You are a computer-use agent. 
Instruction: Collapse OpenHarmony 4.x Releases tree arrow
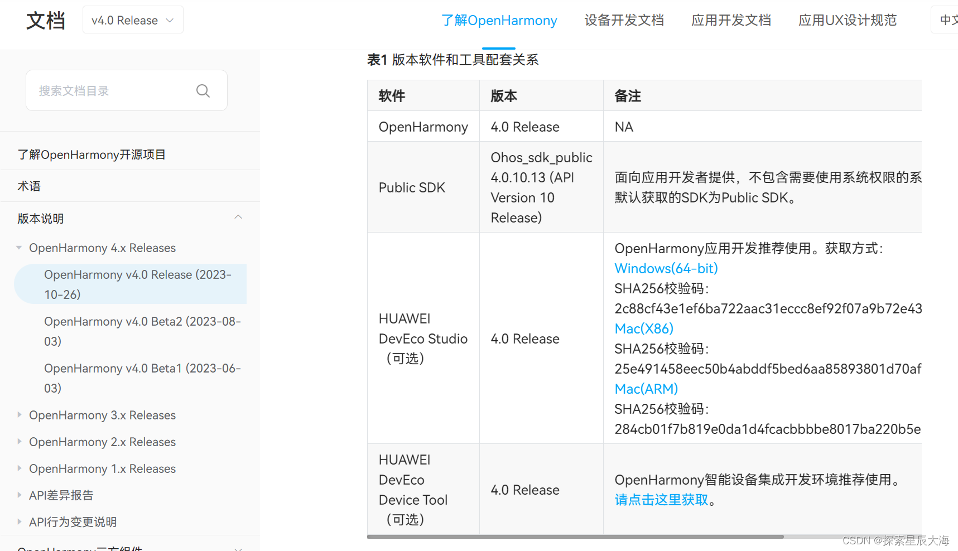coord(19,248)
